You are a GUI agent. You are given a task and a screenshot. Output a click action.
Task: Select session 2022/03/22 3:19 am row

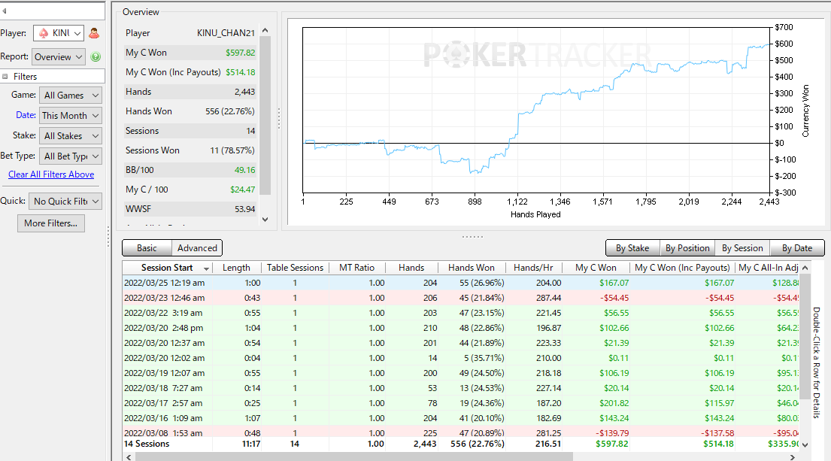[x=460, y=313]
